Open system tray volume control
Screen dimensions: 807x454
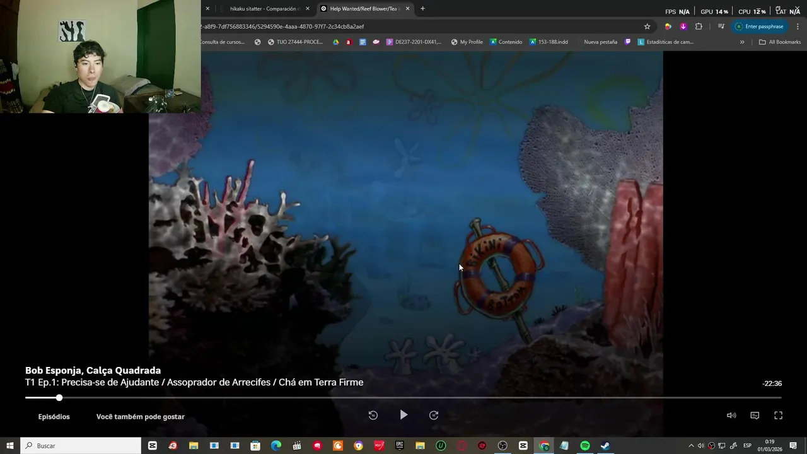(700, 446)
